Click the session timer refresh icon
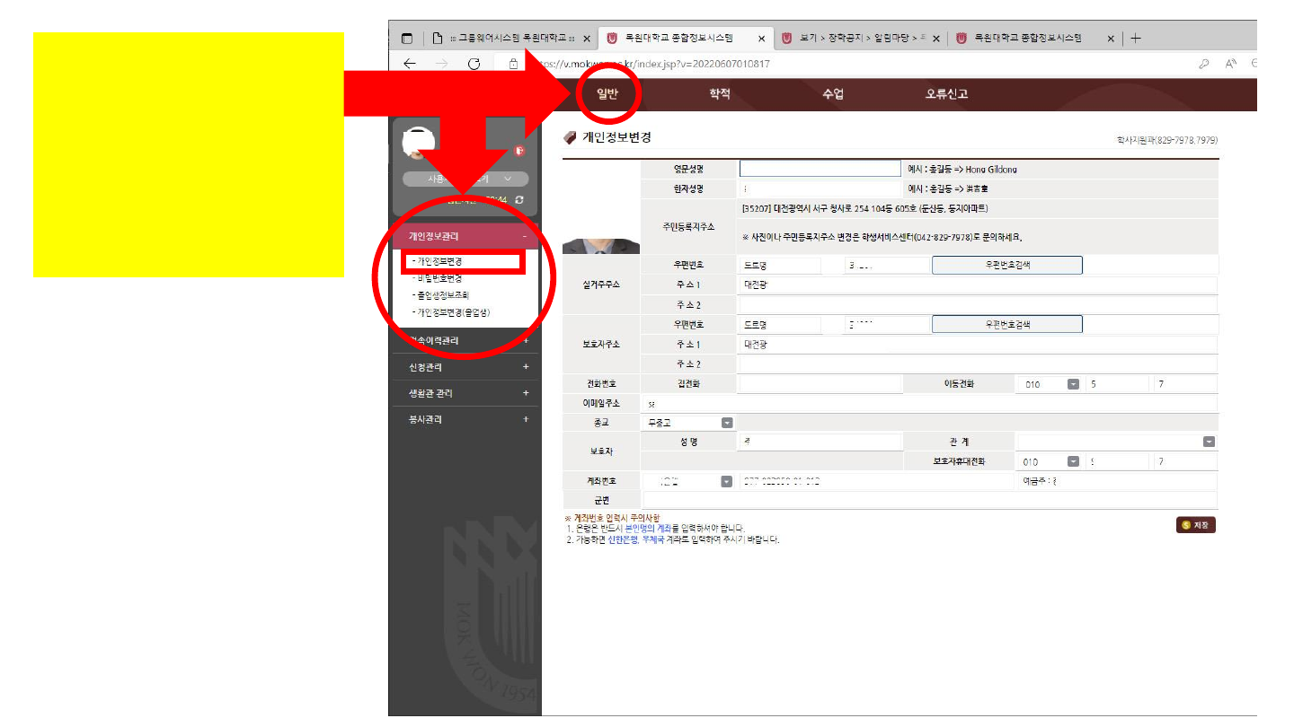The image size is (1294, 727). (x=518, y=200)
